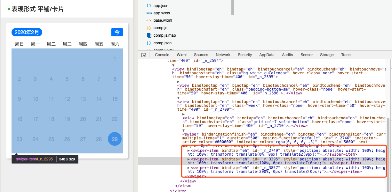Open app.json in the file tree
The image size is (392, 192).
[161, 6]
